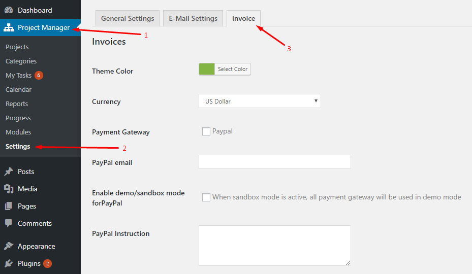Open the Currency dropdown
This screenshot has height=274, width=472.
click(x=260, y=101)
